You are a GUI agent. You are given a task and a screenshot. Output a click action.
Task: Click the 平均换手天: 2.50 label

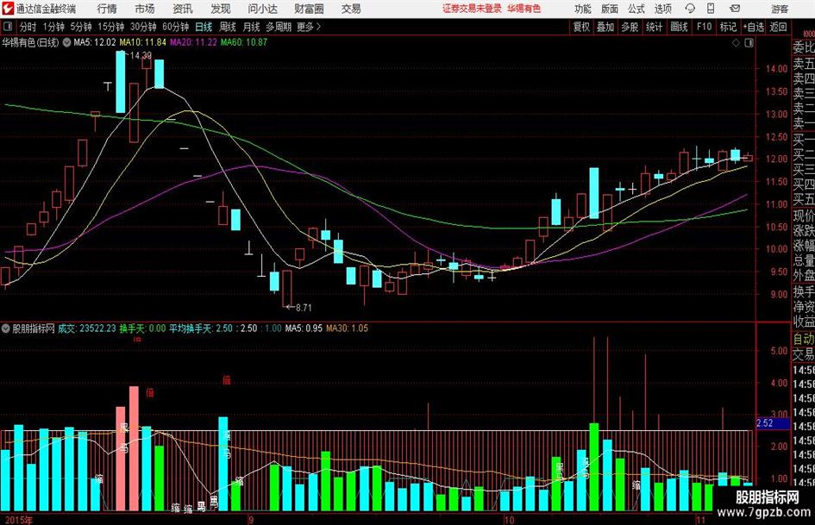tap(201, 328)
